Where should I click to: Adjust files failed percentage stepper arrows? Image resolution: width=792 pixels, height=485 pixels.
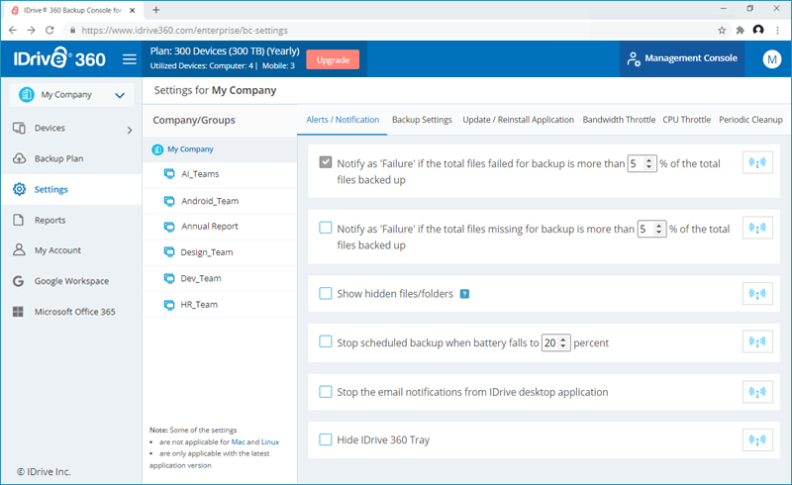tap(649, 163)
